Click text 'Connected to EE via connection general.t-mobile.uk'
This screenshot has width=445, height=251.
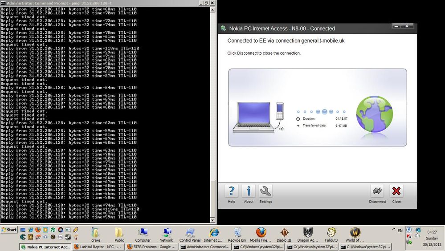[286, 40]
